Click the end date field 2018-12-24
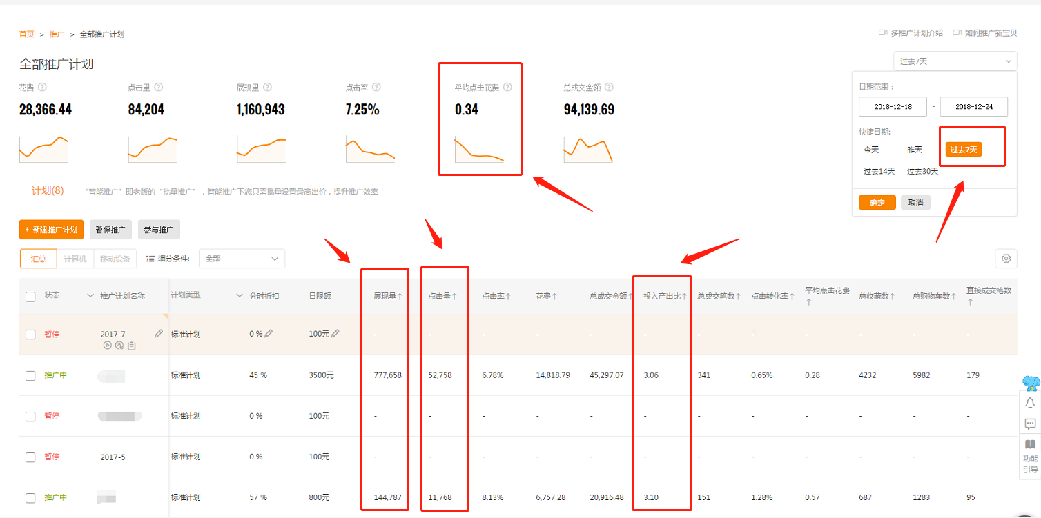The image size is (1041, 518). point(973,107)
